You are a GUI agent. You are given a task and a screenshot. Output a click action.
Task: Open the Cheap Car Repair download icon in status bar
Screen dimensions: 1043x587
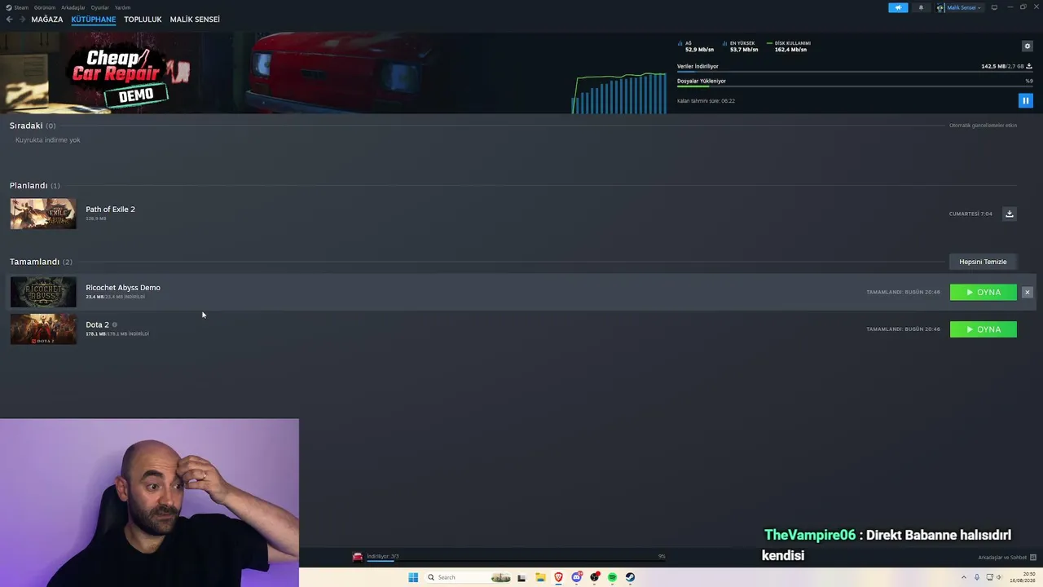(x=357, y=557)
